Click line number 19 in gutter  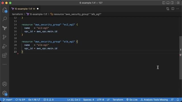(15, 42)
